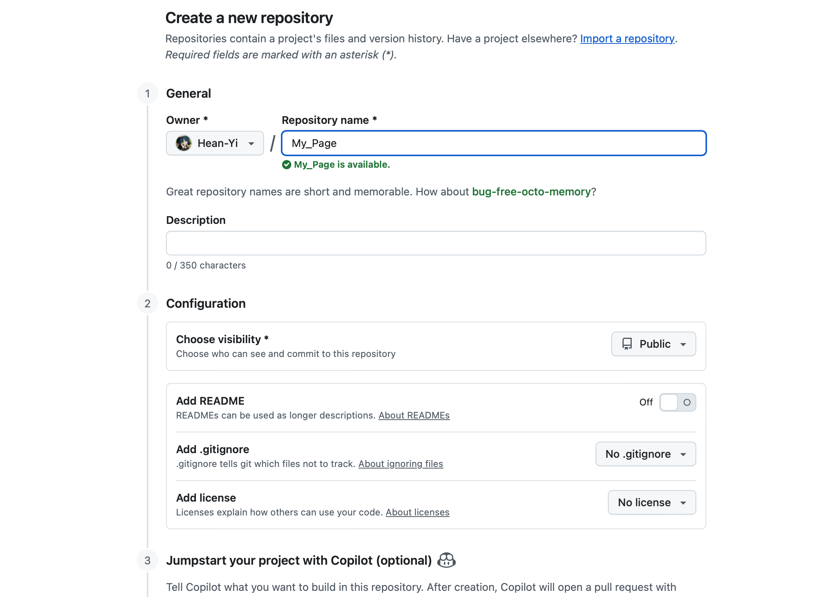820x597 pixels.
Task: Open the Import a repository link
Action: tap(627, 38)
